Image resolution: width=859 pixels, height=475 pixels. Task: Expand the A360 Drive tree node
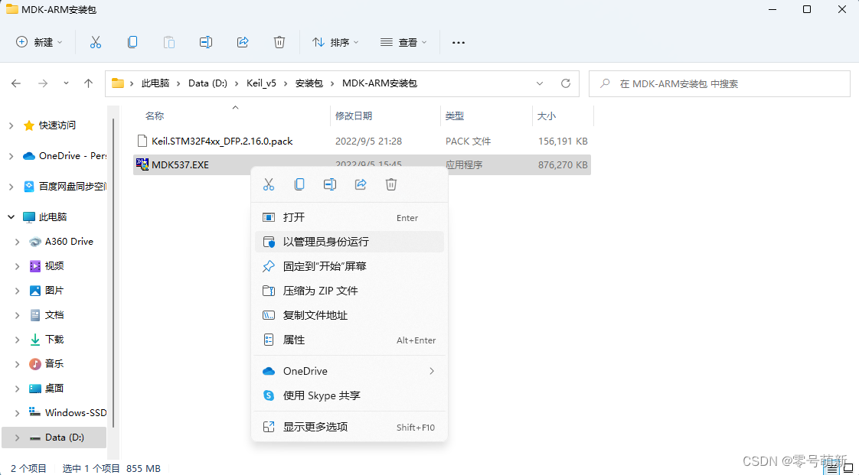coord(18,242)
